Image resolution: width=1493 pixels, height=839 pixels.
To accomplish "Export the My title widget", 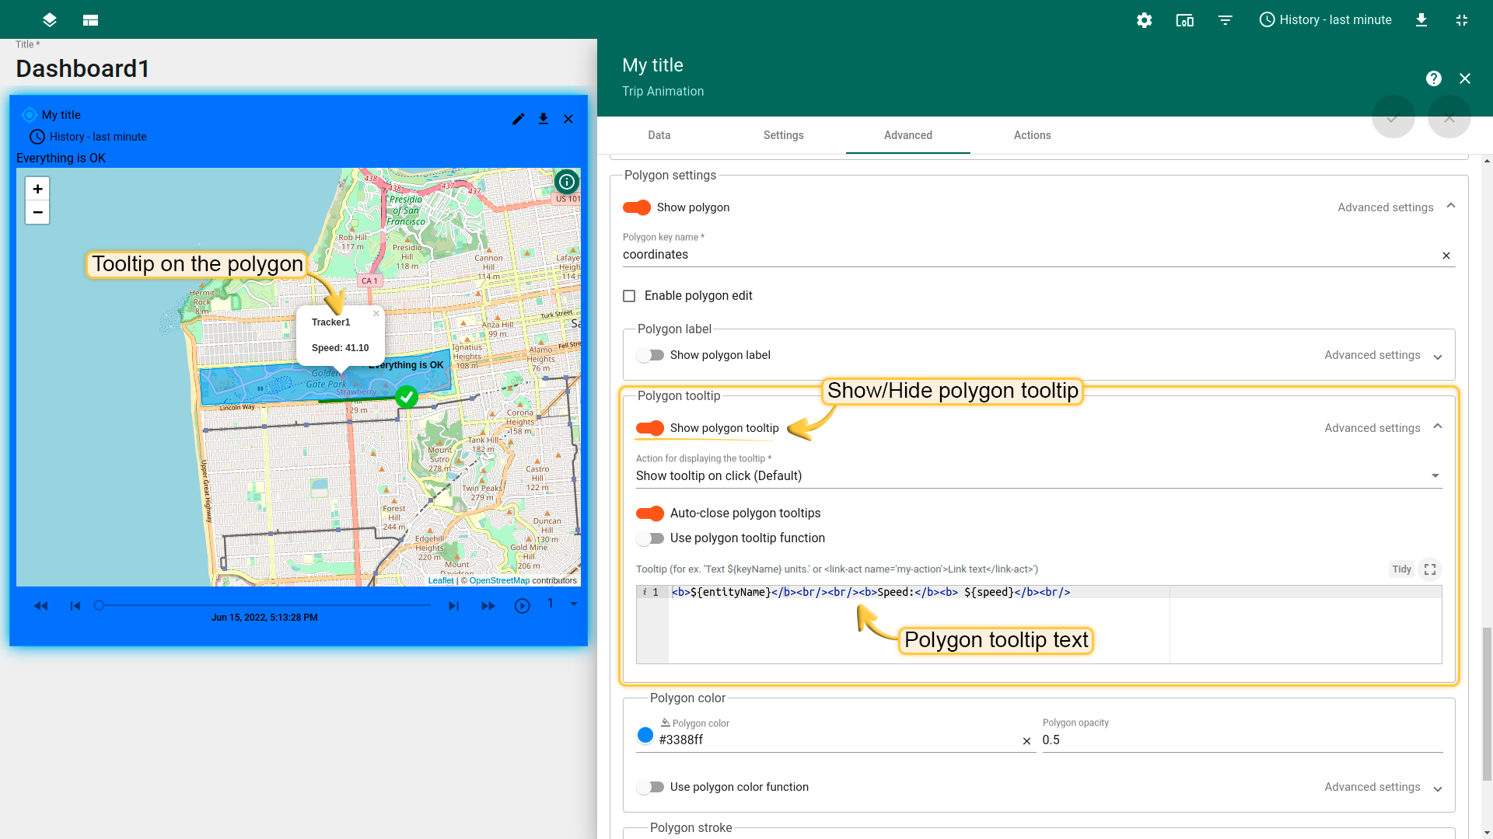I will 544,119.
